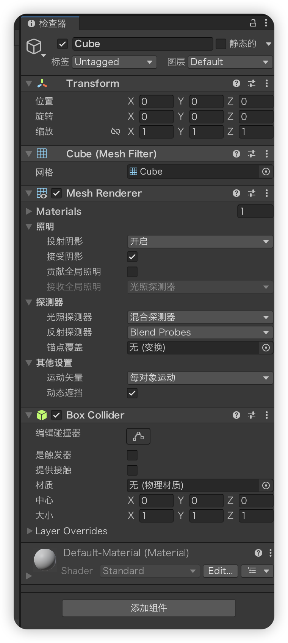
Task: Enable the Static checkbox
Action: click(221, 44)
